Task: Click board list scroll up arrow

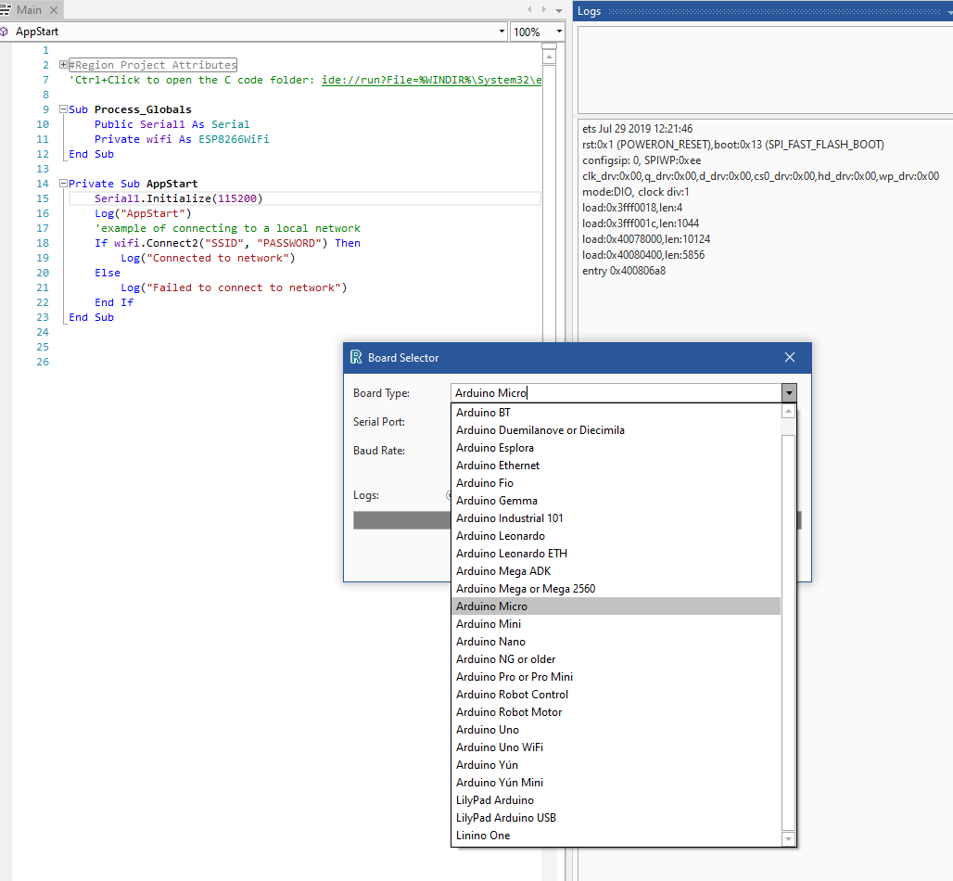Action: point(788,412)
